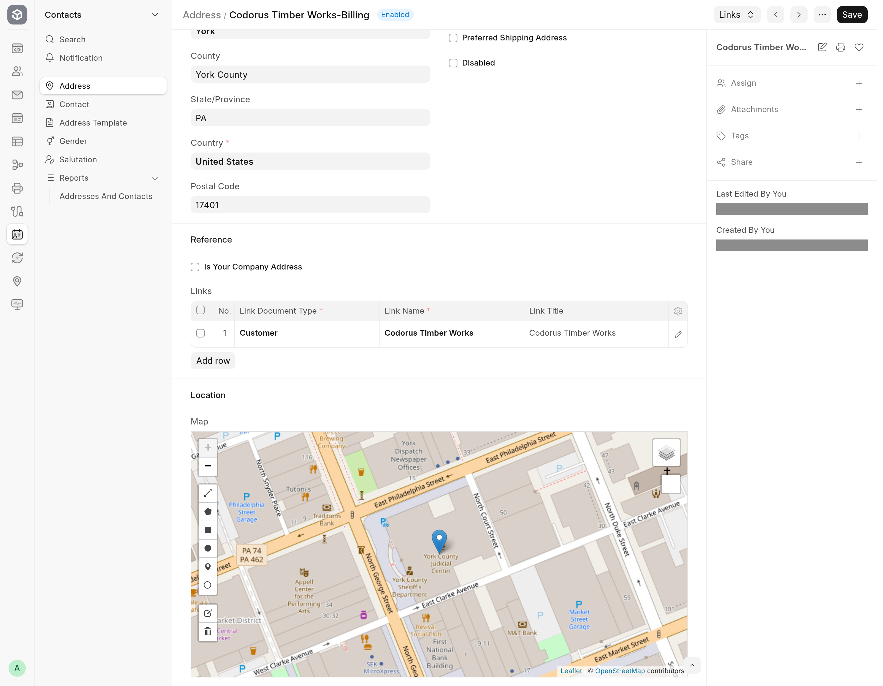Select all rows checkbox in Links table header
The image size is (883, 686).
[x=201, y=310]
